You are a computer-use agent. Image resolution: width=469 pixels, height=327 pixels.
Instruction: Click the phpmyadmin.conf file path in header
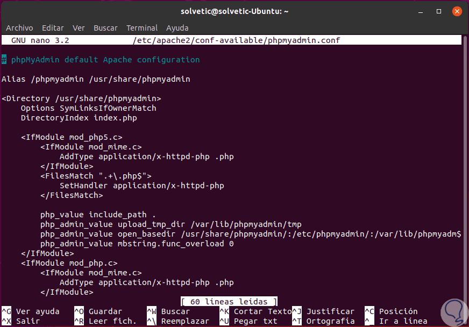[236, 40]
